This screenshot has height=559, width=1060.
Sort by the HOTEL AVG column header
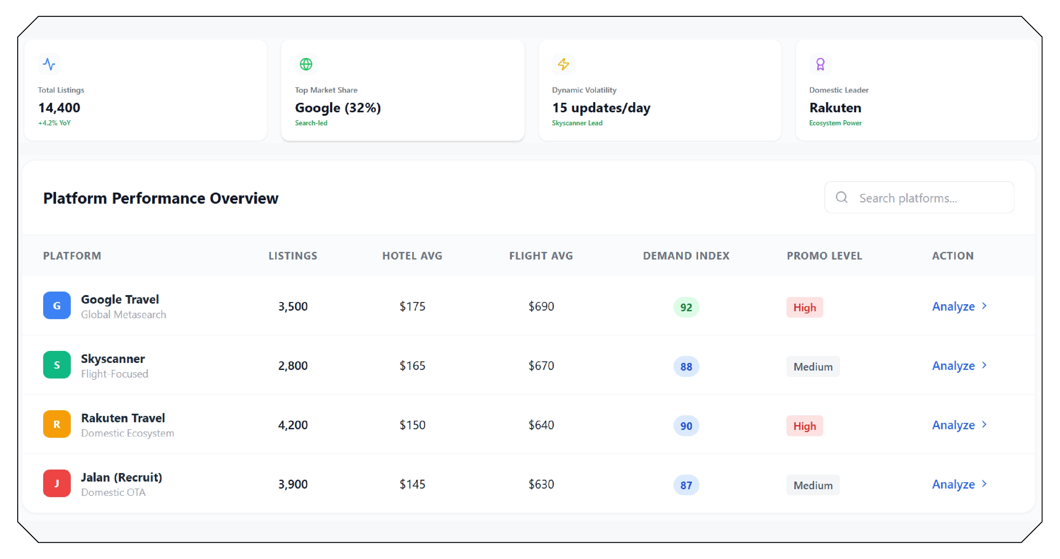tap(412, 256)
